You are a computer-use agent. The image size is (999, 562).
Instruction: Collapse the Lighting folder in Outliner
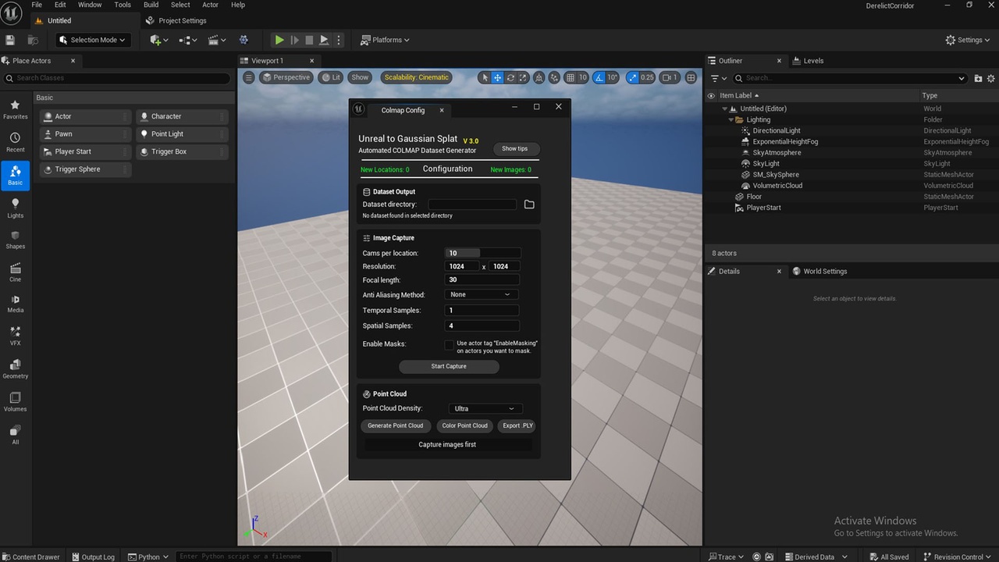click(731, 120)
